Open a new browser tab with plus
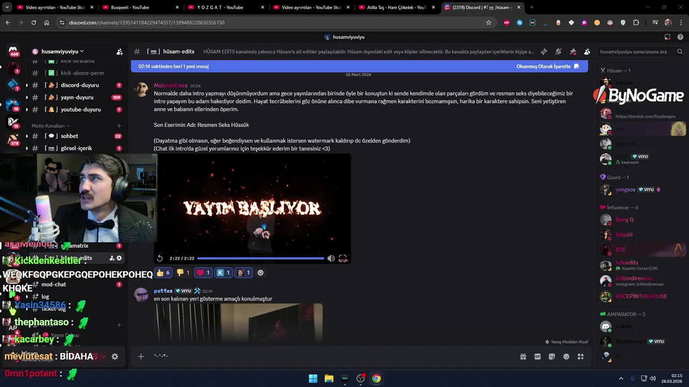This screenshot has height=387, width=689. click(532, 8)
